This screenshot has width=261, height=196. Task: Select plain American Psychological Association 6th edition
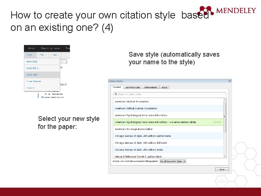click(x=168, y=115)
